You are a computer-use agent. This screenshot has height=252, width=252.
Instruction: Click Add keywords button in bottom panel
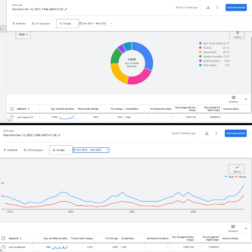coord(236,133)
